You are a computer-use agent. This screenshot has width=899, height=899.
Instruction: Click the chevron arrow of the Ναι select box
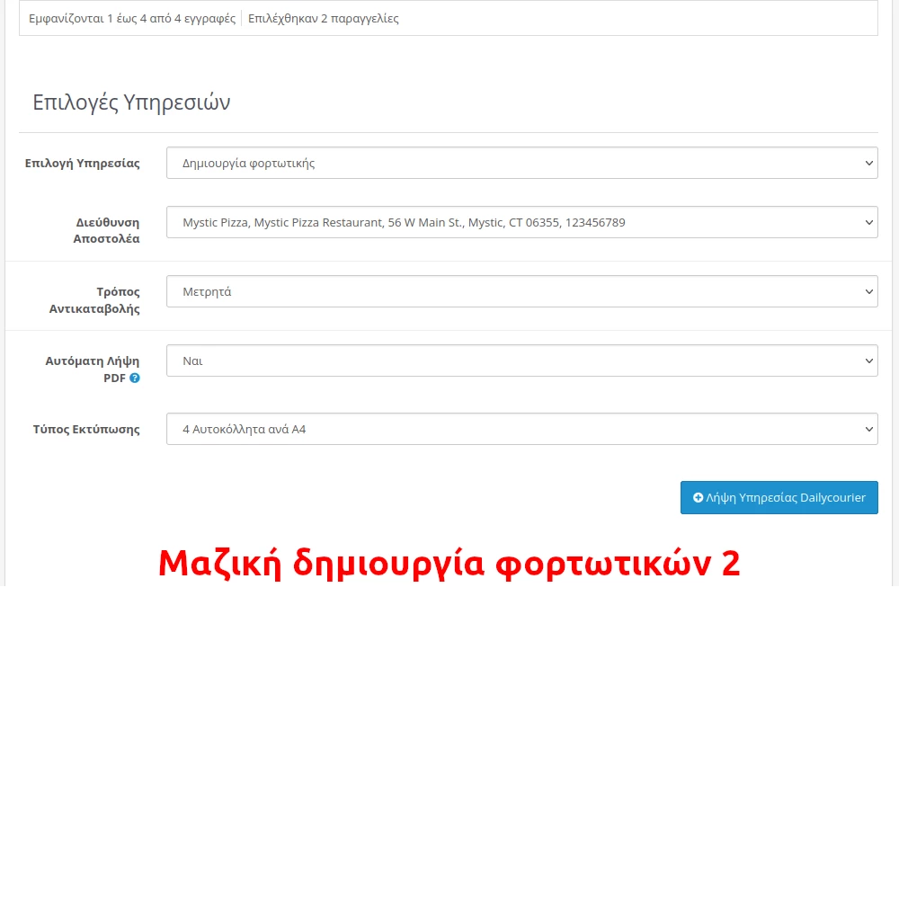(868, 360)
